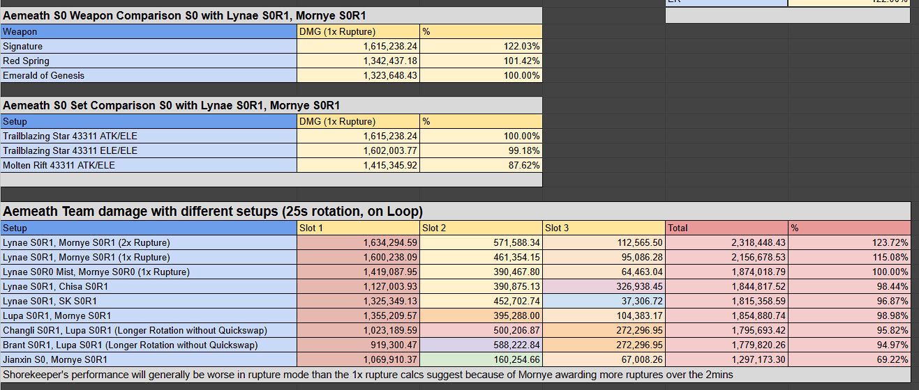Select the Changli S0R1, Lupa S0R1 row

[x=149, y=330]
